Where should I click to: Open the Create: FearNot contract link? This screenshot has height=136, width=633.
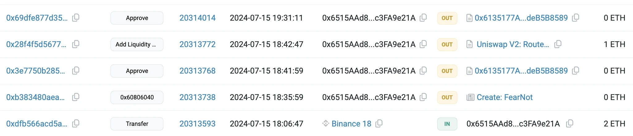tap(505, 97)
